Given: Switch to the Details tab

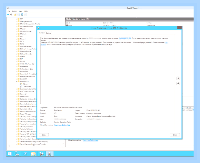Looking at the screenshot, I should pyautogui.click(x=48, y=33).
